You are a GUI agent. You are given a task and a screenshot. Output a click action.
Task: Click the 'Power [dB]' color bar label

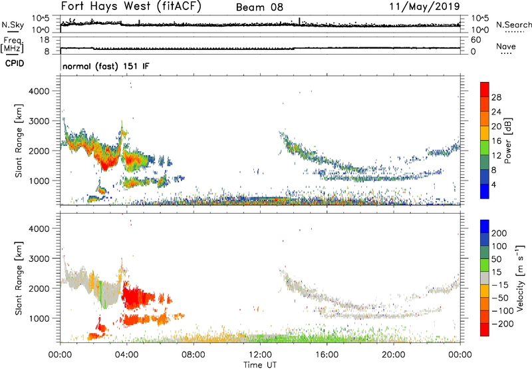coord(508,141)
